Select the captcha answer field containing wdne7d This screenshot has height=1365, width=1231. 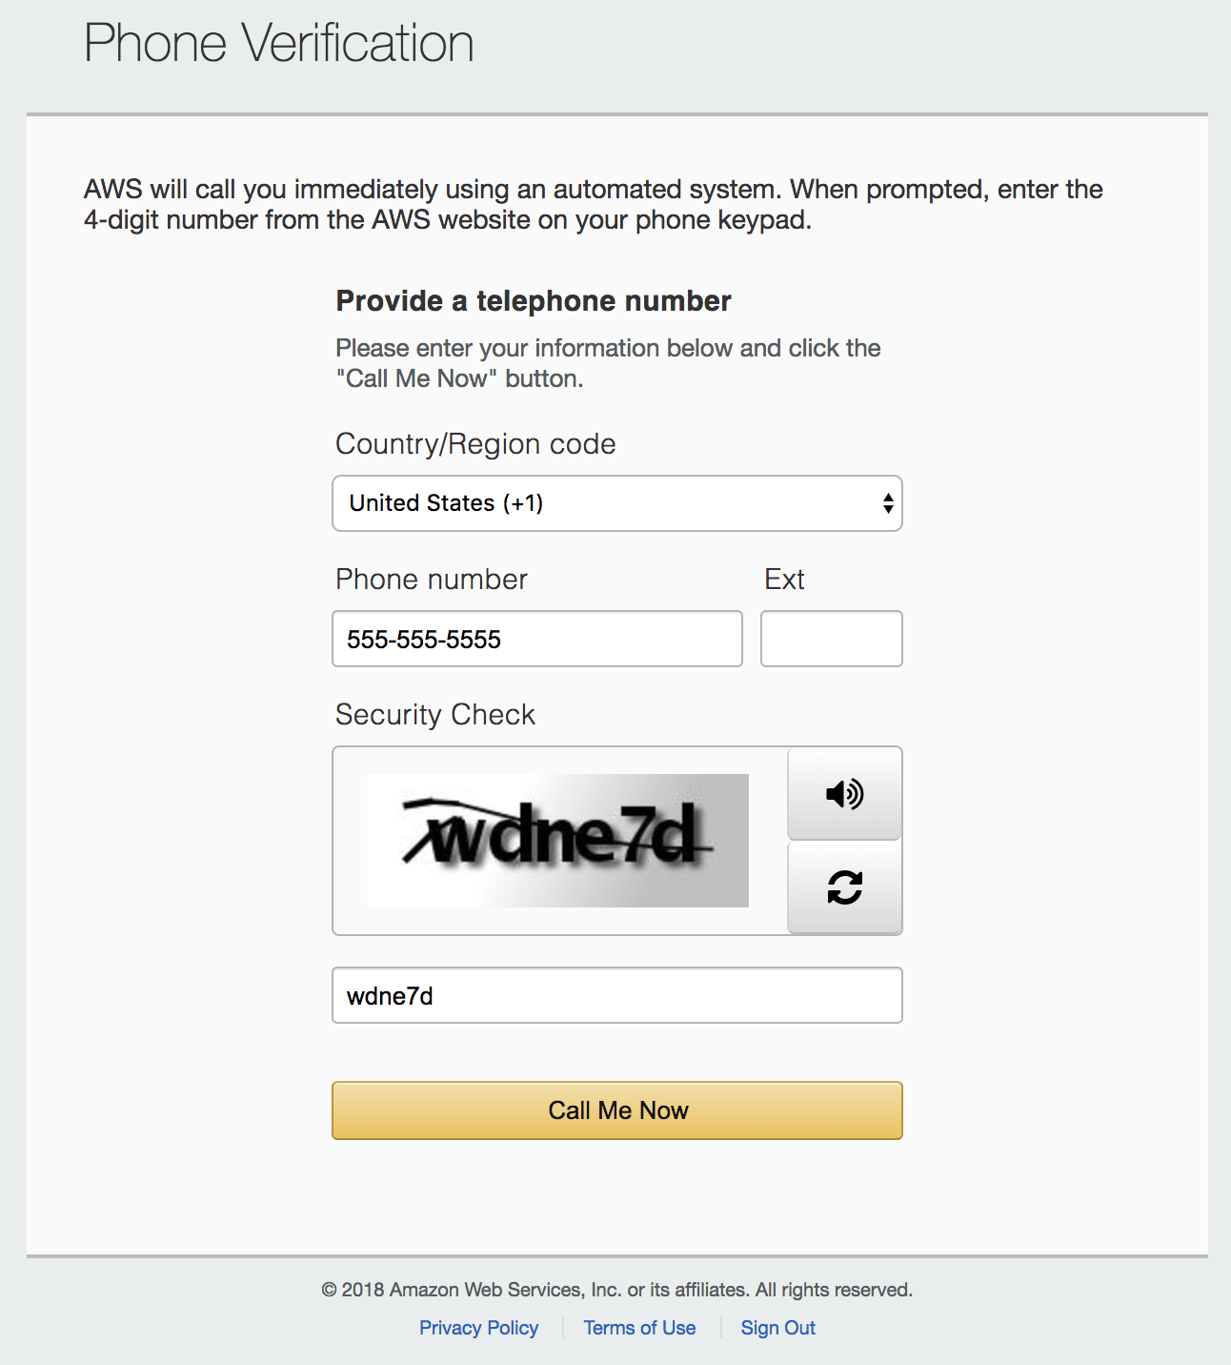617,995
